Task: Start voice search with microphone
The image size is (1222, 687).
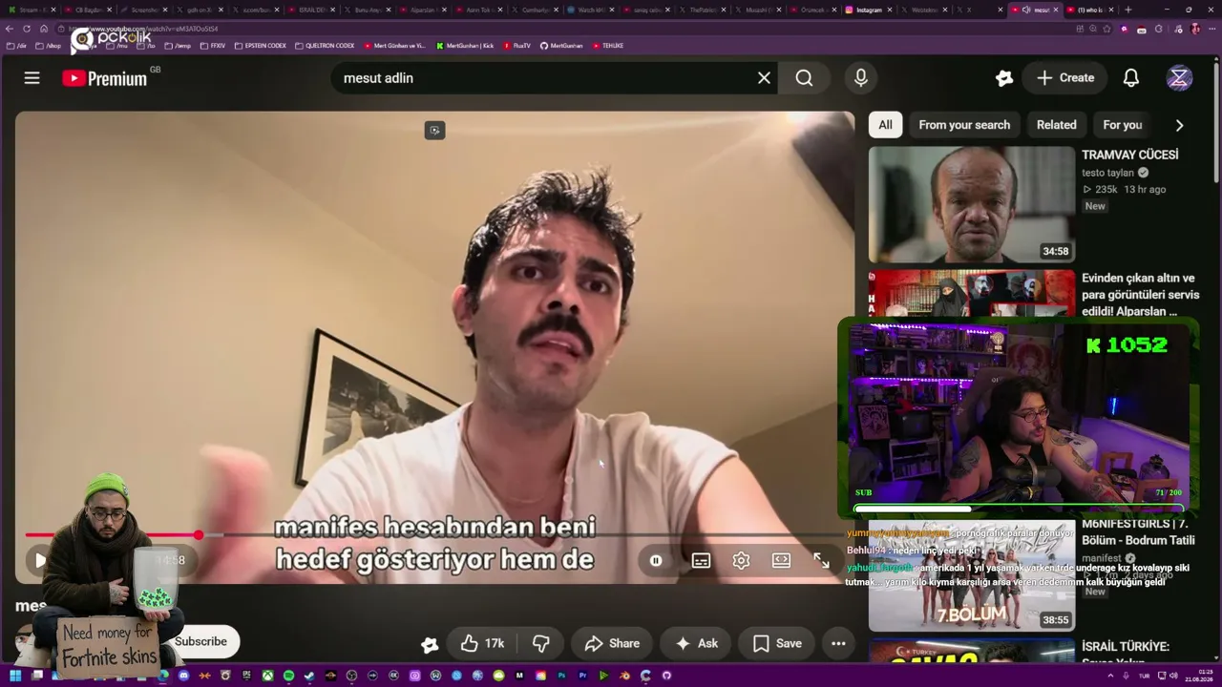Action: click(861, 78)
